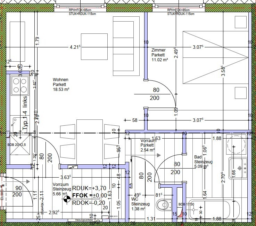This screenshot has width=256, height=226.
Task: Select the WC Steinzeug 1.38 m² label
Action: pyautogui.click(x=140, y=204)
